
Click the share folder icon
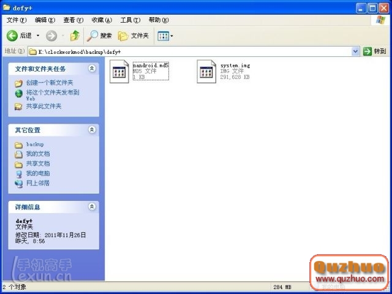click(x=18, y=107)
